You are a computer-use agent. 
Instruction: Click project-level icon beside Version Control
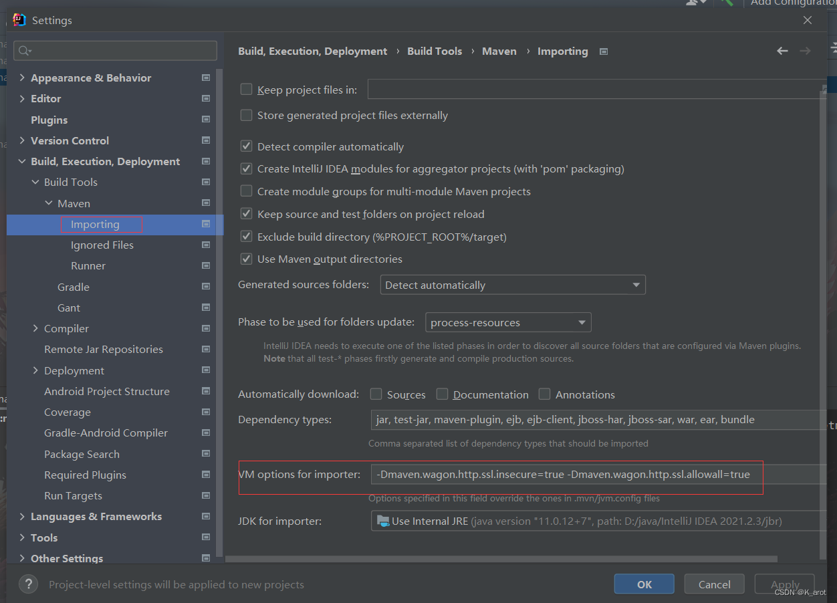[x=206, y=140]
